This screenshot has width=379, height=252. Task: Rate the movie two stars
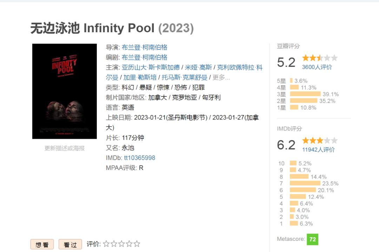114,244
